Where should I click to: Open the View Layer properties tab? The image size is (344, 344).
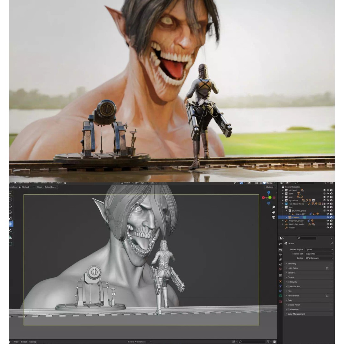280,260
